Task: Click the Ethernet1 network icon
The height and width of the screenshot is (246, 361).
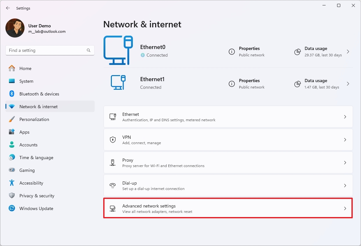Action: point(118,83)
